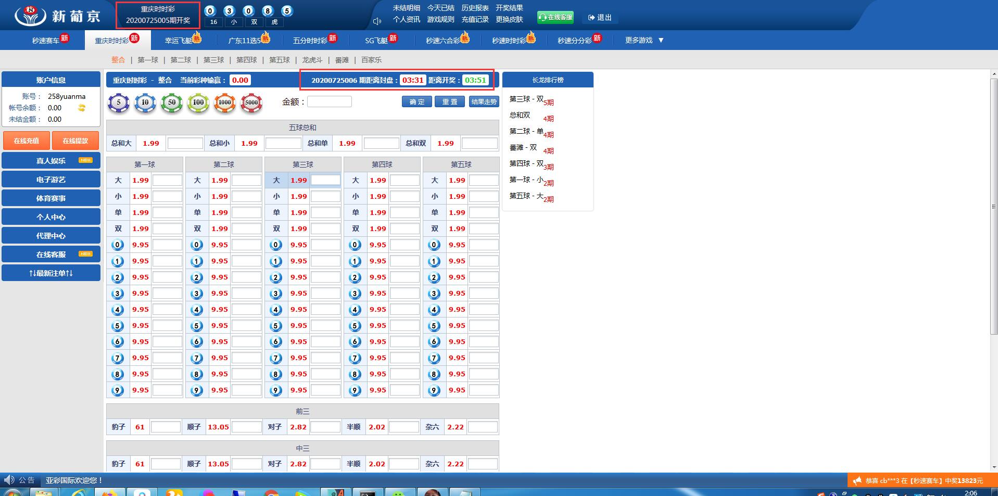Click the 确定 confirm button
Viewport: 998px width, 496px height.
coord(416,102)
